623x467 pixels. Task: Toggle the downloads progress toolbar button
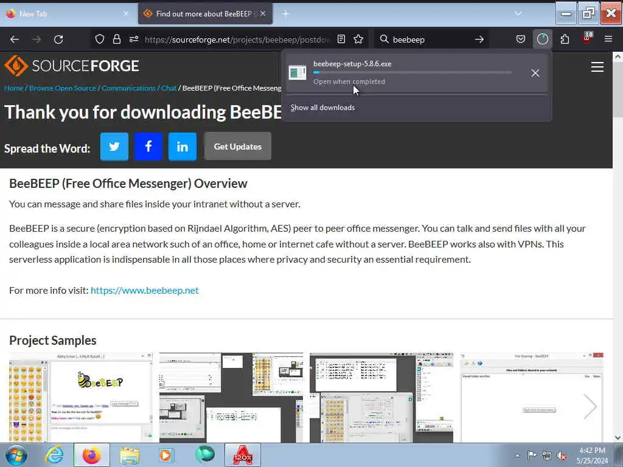click(x=542, y=40)
